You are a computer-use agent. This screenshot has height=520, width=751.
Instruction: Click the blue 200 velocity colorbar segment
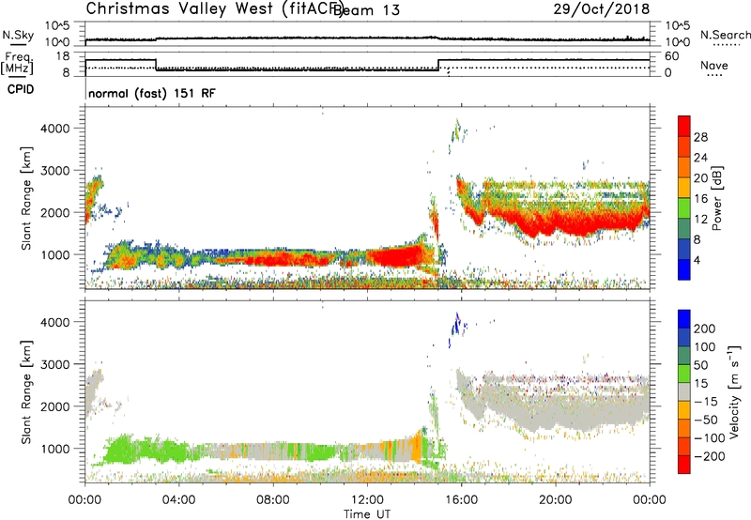[684, 319]
